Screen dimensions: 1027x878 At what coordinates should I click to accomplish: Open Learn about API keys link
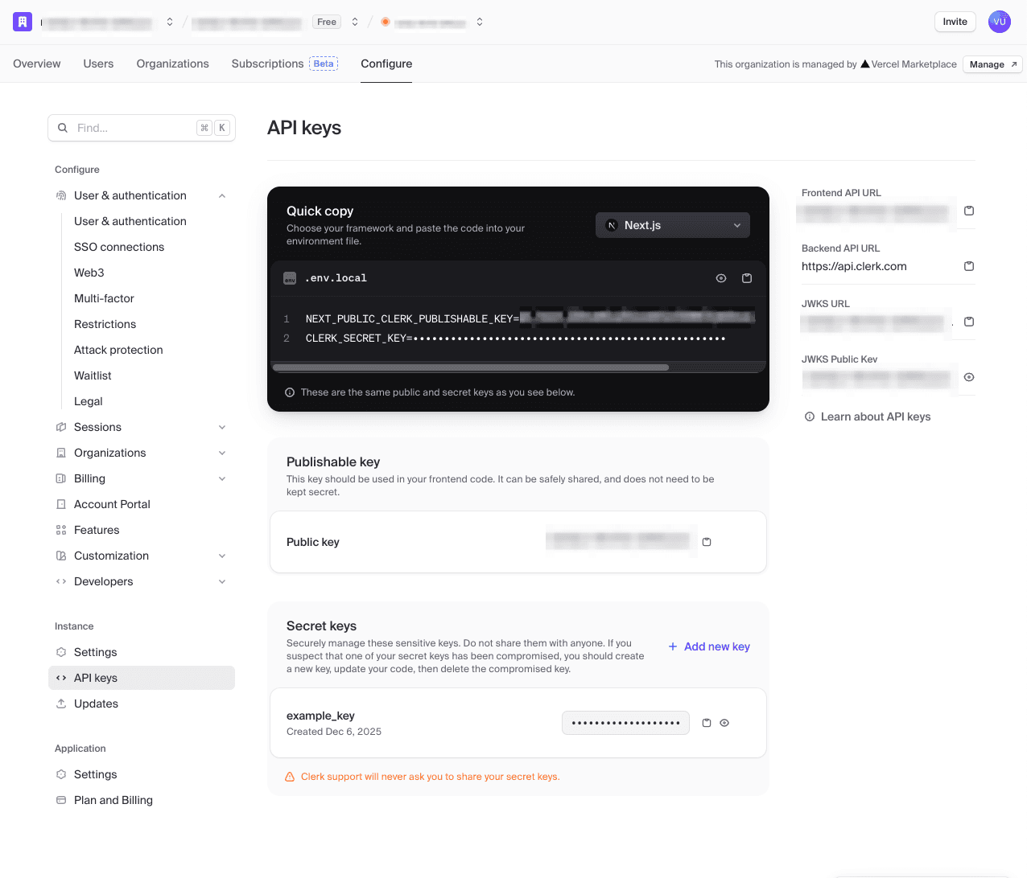(875, 416)
